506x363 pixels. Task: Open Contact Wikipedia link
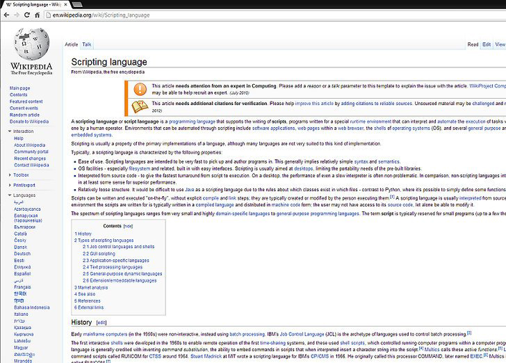point(31,165)
